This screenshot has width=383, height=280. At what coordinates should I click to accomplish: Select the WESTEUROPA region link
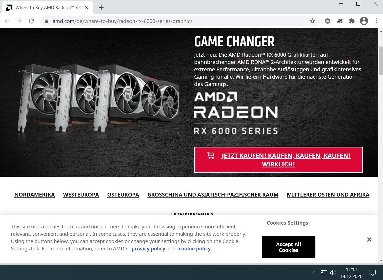click(81, 195)
